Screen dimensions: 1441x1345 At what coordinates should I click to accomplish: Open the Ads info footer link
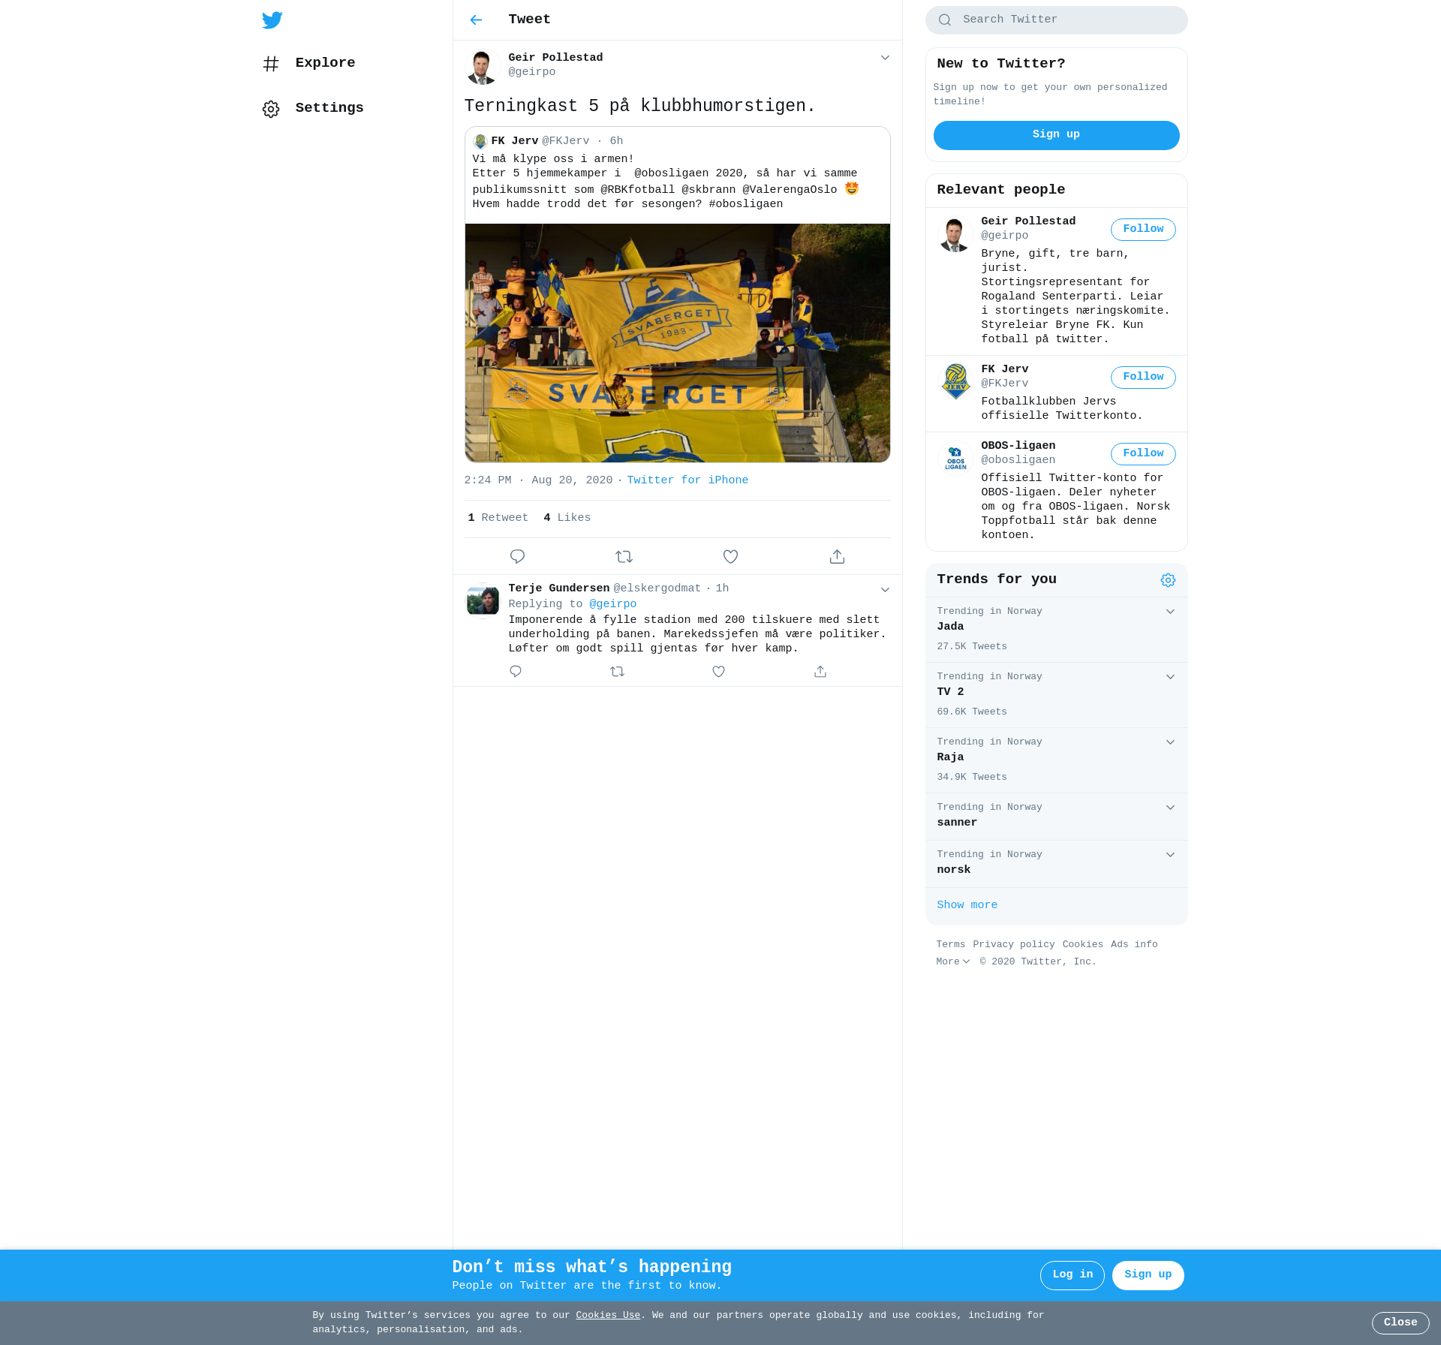(1134, 945)
